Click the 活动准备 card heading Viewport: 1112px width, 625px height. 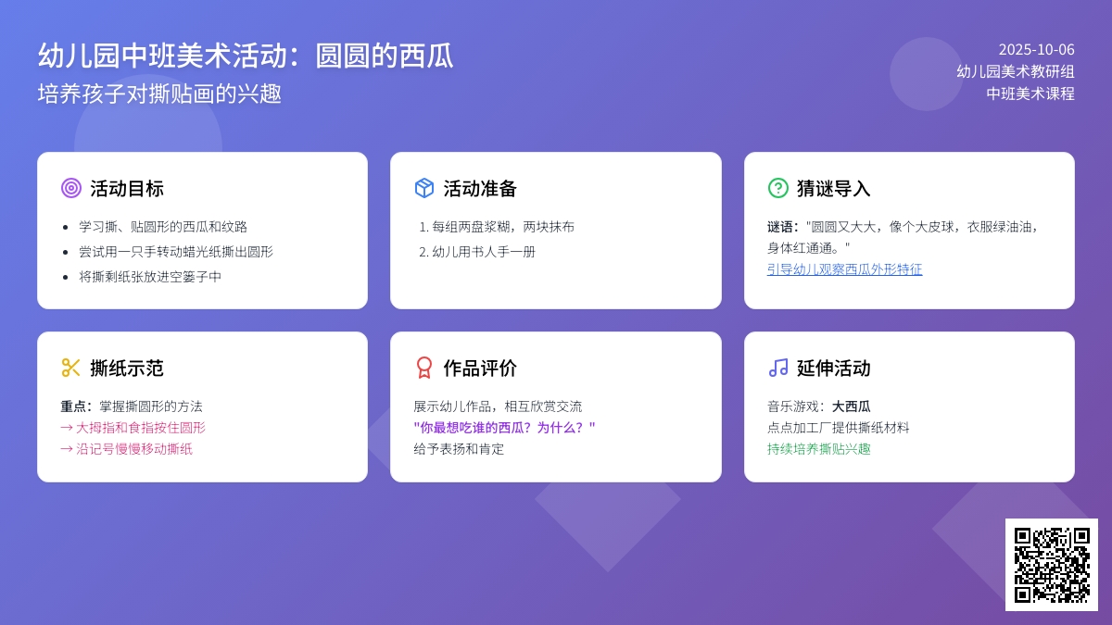click(480, 188)
